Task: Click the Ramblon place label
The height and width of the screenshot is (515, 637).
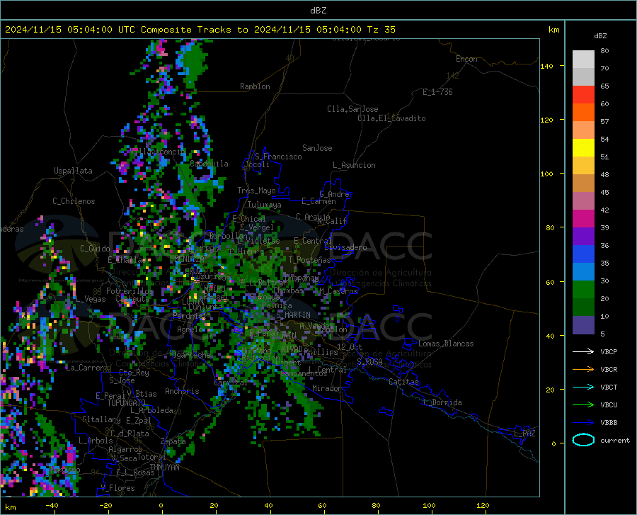Action: 255,86
